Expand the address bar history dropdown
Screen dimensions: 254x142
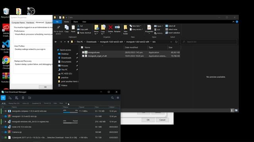pos(171,42)
